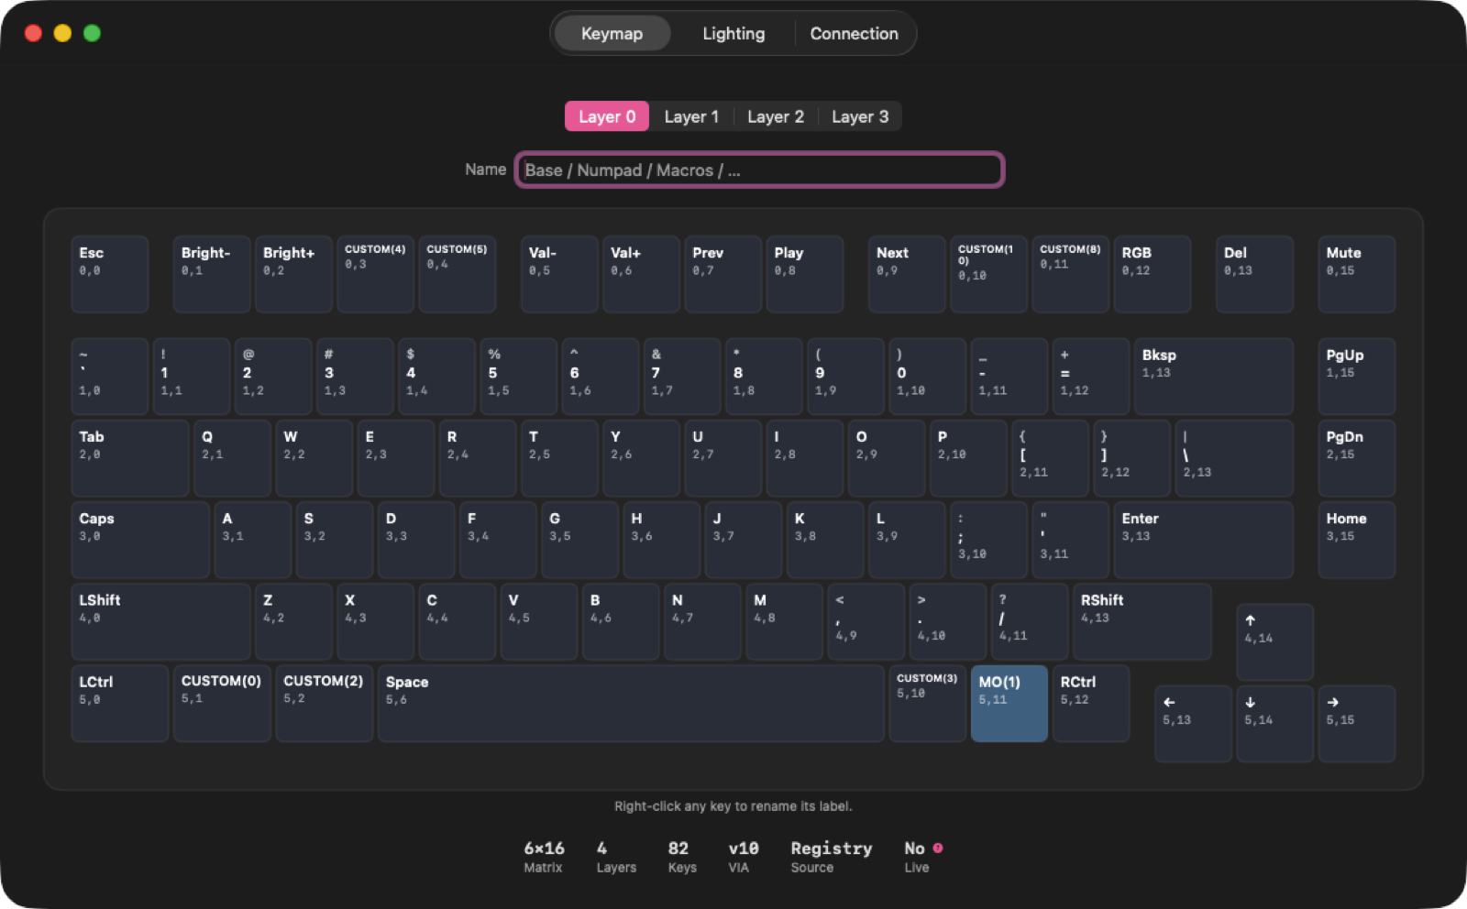Viewport: 1467px width, 909px height.
Task: Select the left arrow key 5,13
Action: [1193, 724]
